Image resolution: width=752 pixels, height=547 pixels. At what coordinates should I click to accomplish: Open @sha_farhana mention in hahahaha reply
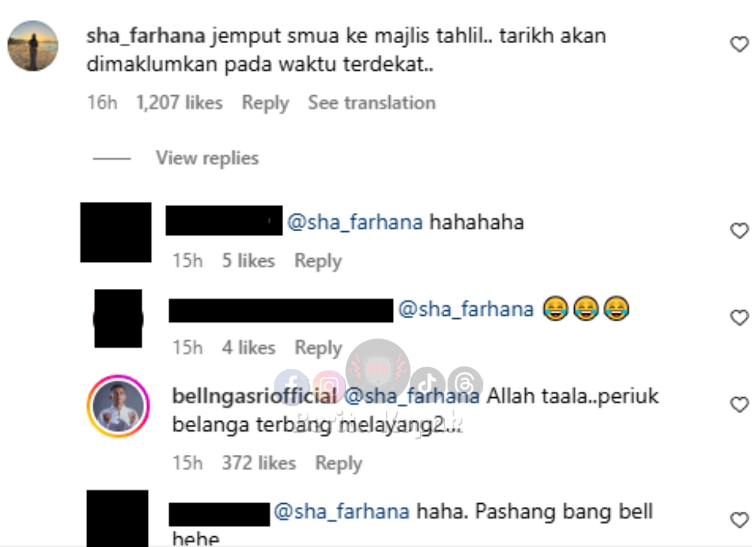(355, 222)
